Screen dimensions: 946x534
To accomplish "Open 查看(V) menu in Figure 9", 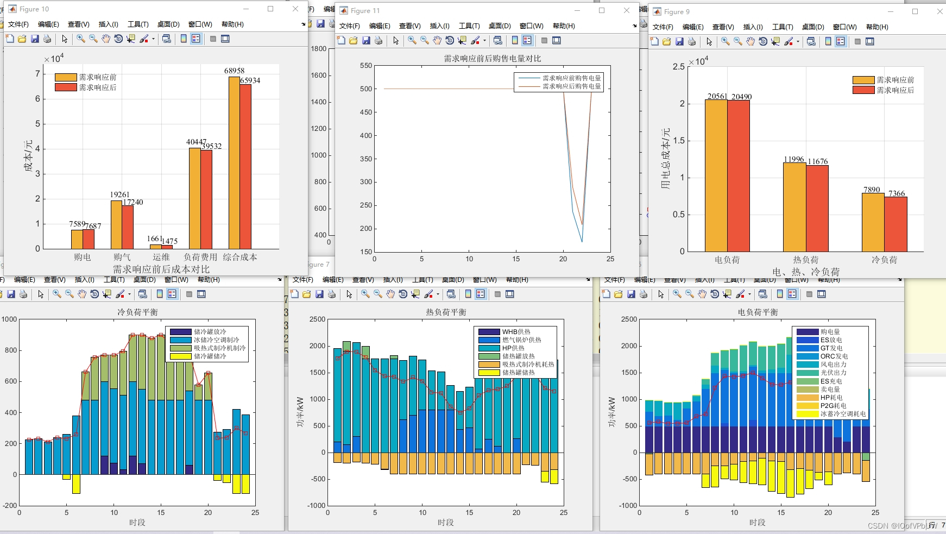I will [723, 27].
